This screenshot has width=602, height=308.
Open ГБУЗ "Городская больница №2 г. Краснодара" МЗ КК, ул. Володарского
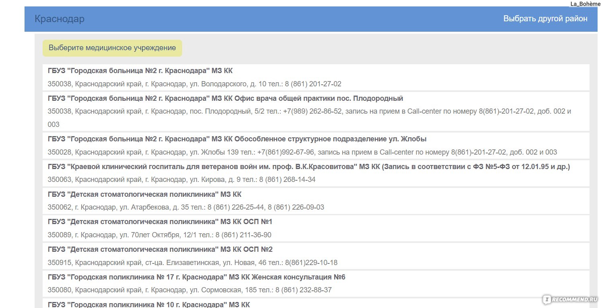(x=140, y=71)
